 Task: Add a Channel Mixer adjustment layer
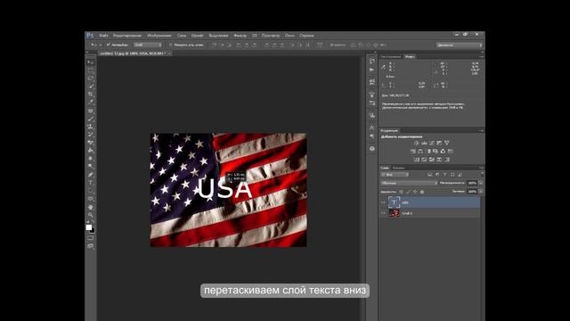point(443,151)
